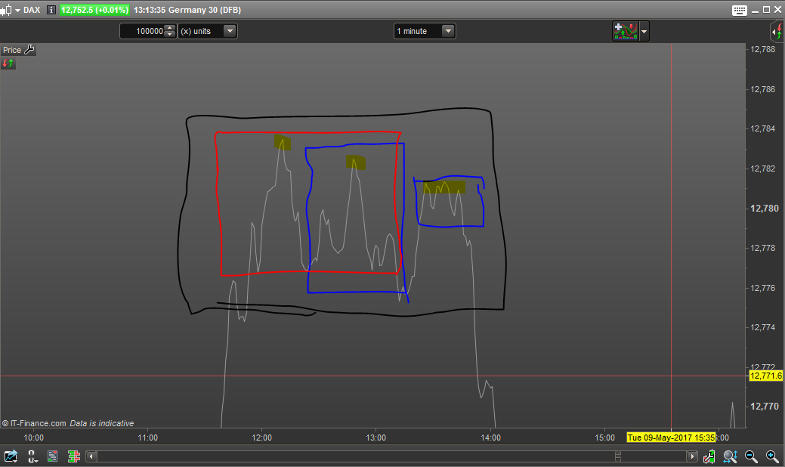Screen dimensions: 785x467
Task: Click the Germany 30 (DFB) title text
Action: coord(205,10)
